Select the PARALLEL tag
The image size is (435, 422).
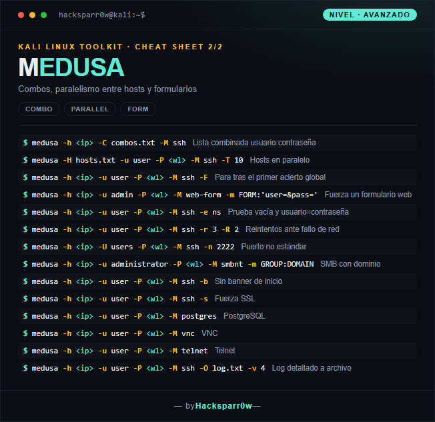tap(90, 109)
